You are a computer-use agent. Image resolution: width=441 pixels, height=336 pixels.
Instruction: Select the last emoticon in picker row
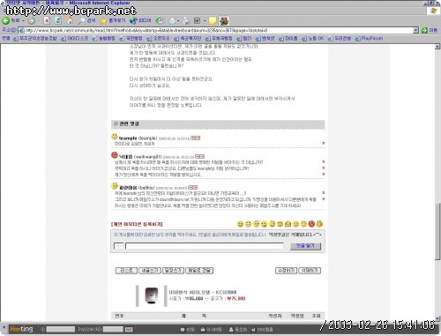tap(319, 224)
